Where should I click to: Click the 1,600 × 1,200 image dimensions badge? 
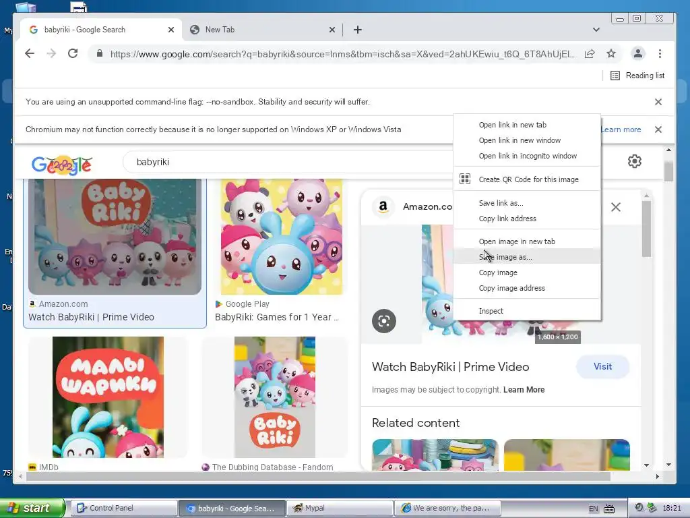point(557,337)
